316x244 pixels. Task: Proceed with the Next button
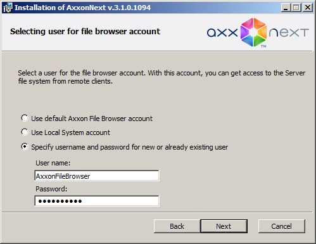(x=224, y=226)
